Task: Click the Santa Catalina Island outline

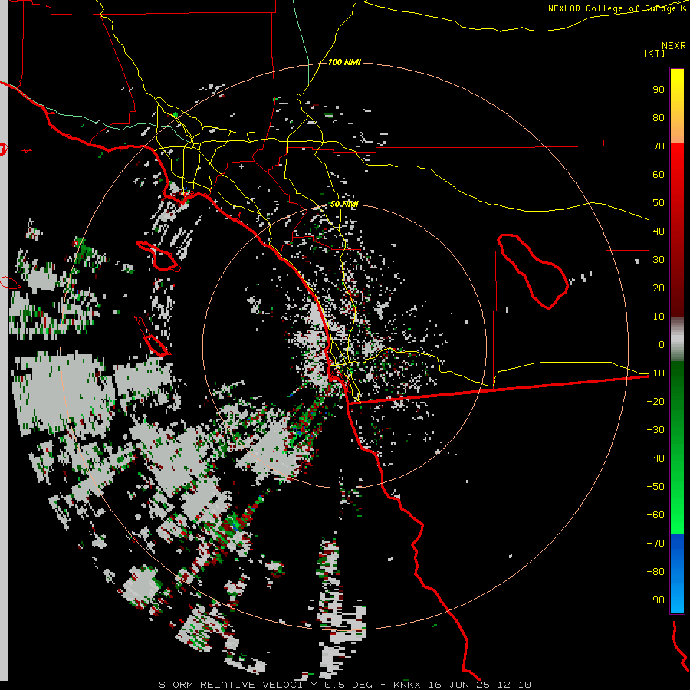Action: (x=158, y=255)
